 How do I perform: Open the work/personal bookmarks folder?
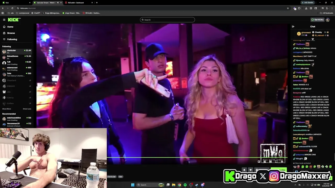coord(23,13)
